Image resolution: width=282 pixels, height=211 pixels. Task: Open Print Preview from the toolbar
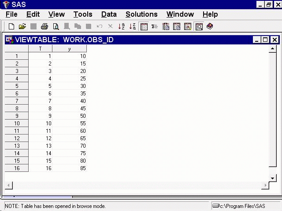tap(56, 26)
